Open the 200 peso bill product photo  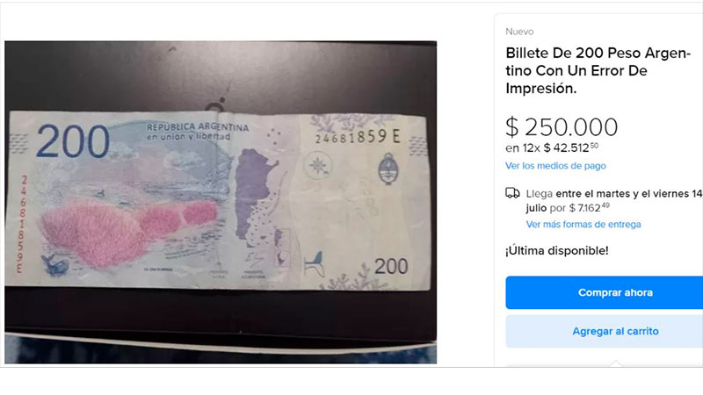pyautogui.click(x=221, y=202)
